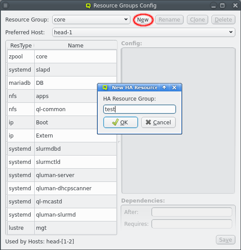Expand the Preferred Host dropdown head-1
The height and width of the screenshot is (250, 241).
click(144, 33)
